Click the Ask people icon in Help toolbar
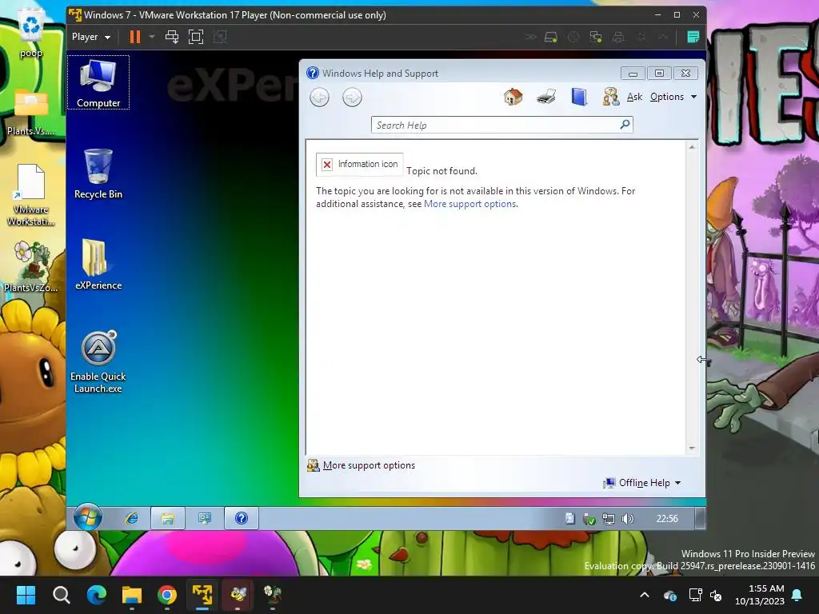Image resolution: width=819 pixels, height=614 pixels. [610, 97]
